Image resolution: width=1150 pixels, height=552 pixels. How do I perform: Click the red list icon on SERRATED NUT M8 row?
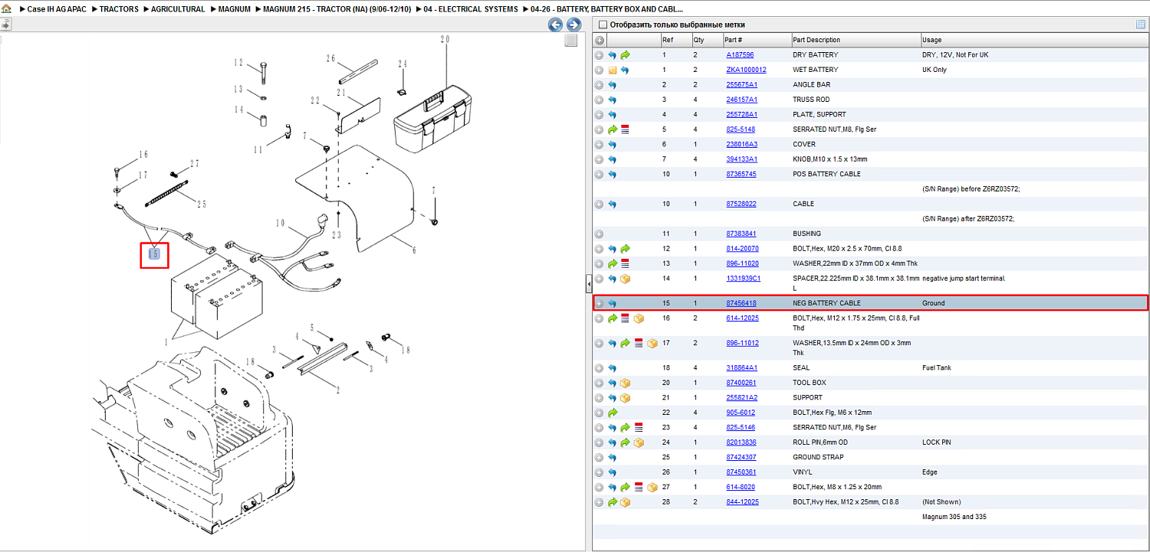(626, 130)
